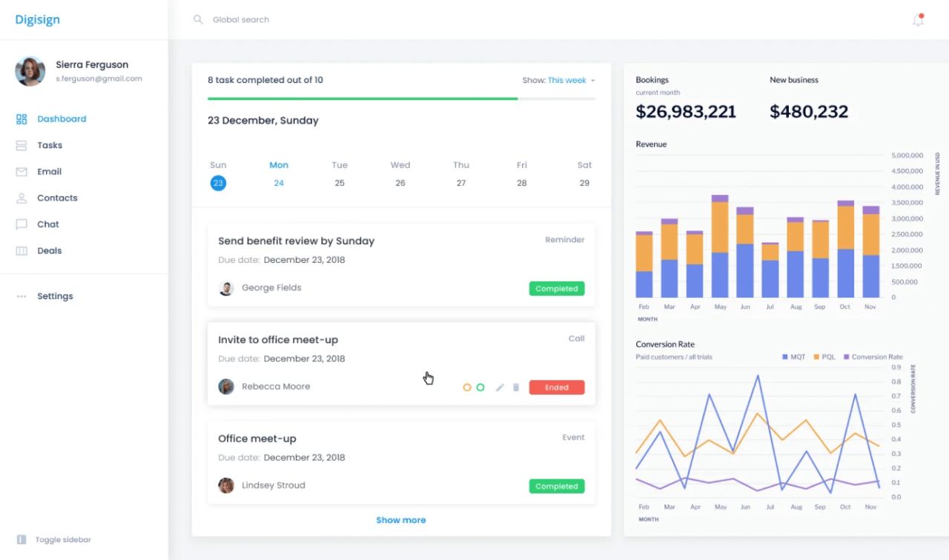Viewport: 949px width, 560px height.
Task: Open notifications via the bell icon
Action: click(917, 20)
